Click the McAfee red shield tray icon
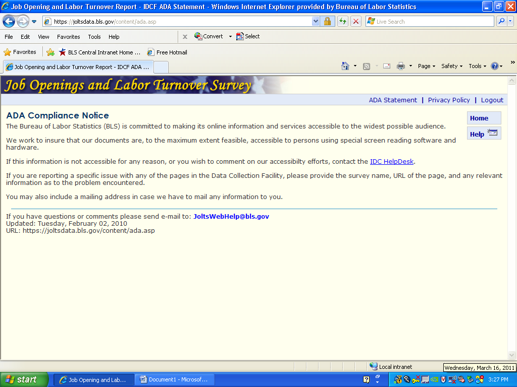The image size is (517, 387). (443, 380)
